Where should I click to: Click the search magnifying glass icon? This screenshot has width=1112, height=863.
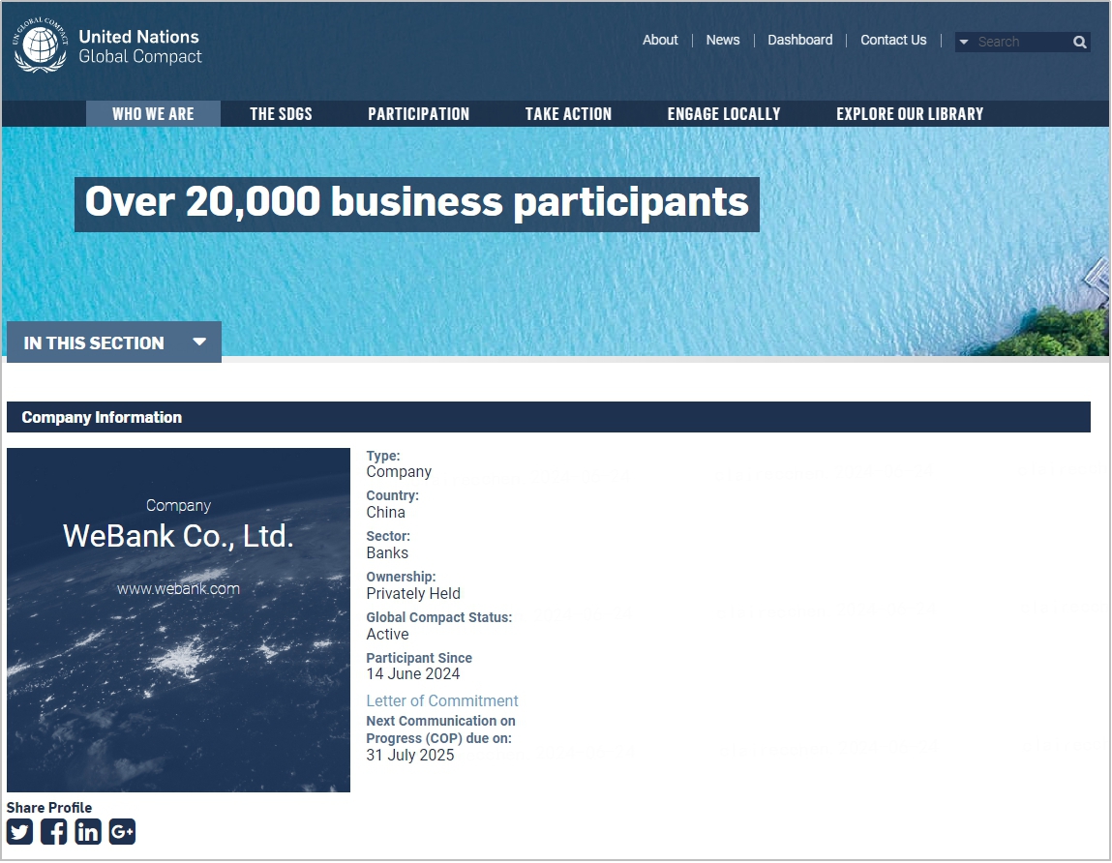(x=1079, y=42)
